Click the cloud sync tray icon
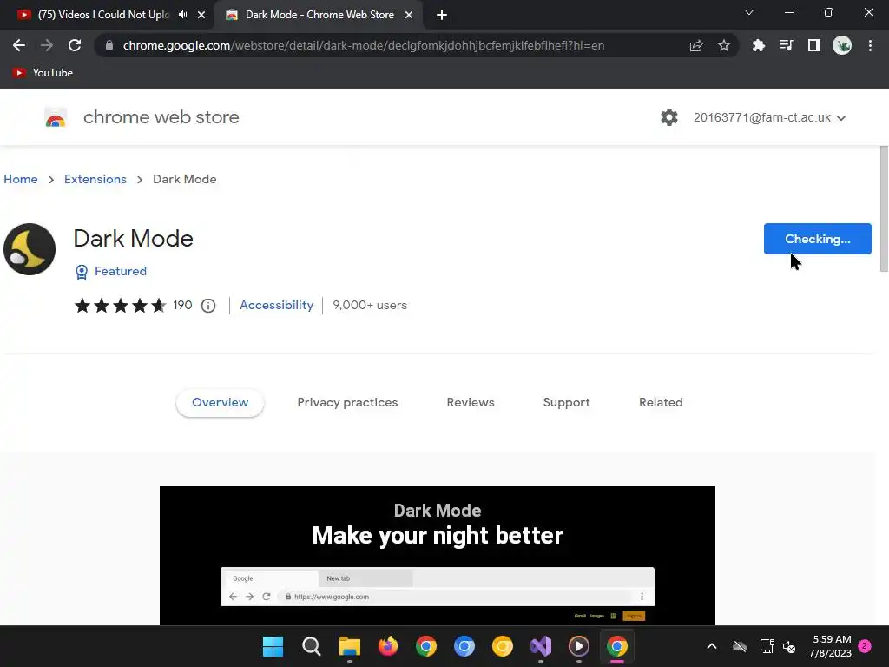The height and width of the screenshot is (667, 889). (740, 646)
